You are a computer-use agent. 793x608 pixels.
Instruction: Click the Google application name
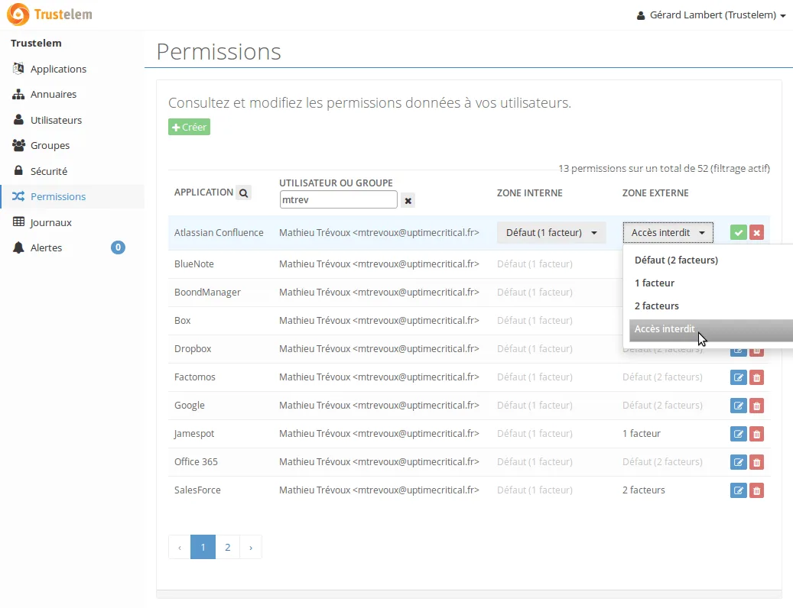(189, 406)
